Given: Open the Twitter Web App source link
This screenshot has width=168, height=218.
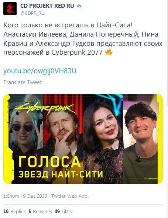Looking at the screenshot, I should tap(69, 196).
